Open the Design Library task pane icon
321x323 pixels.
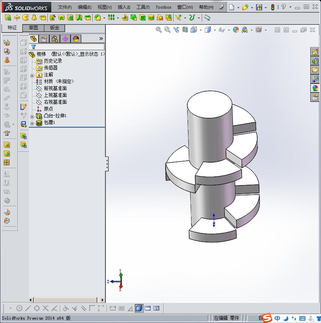[x=315, y=61]
